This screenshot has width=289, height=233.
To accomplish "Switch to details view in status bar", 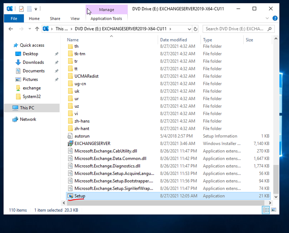I will coord(266,210).
